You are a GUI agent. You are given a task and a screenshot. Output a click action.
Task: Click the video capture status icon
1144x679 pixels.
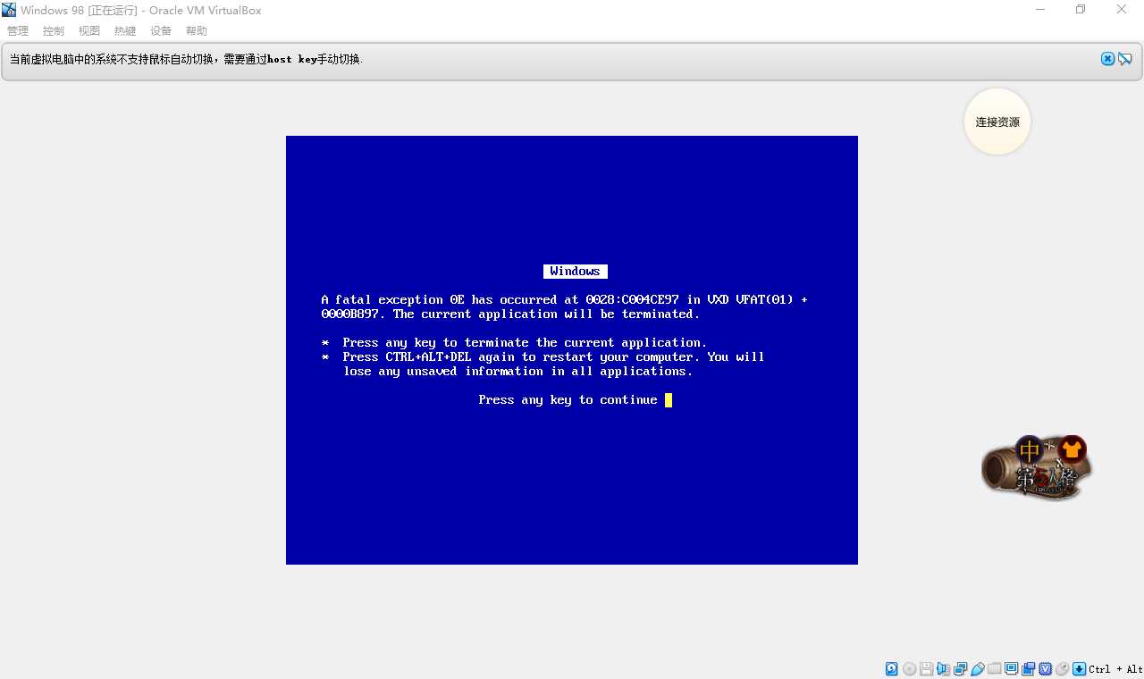[1028, 669]
